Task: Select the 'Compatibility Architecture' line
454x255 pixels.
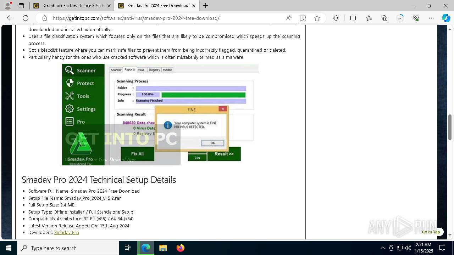Action: 81,219
